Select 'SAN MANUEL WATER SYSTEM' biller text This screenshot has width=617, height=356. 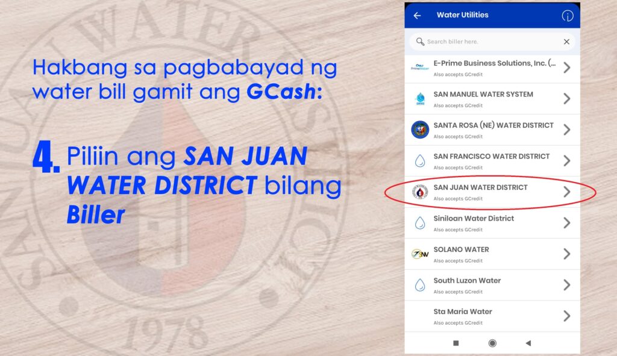click(483, 94)
